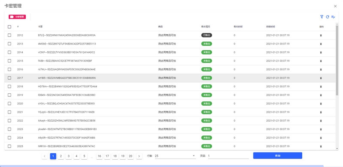Open the filter funnel icon
The image size is (343, 167).
click(322, 17)
